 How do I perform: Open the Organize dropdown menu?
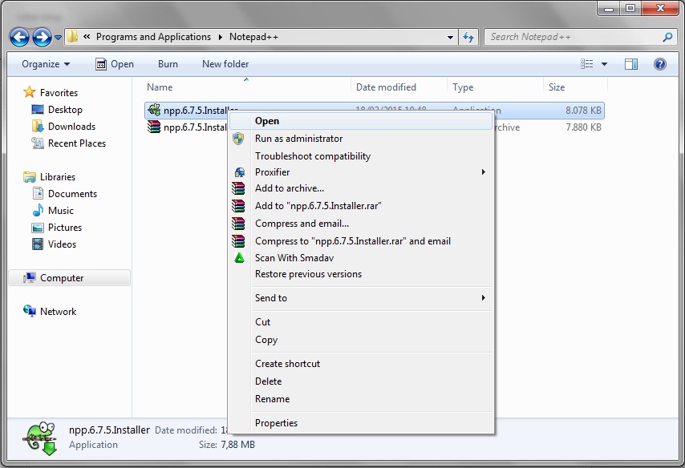click(44, 64)
